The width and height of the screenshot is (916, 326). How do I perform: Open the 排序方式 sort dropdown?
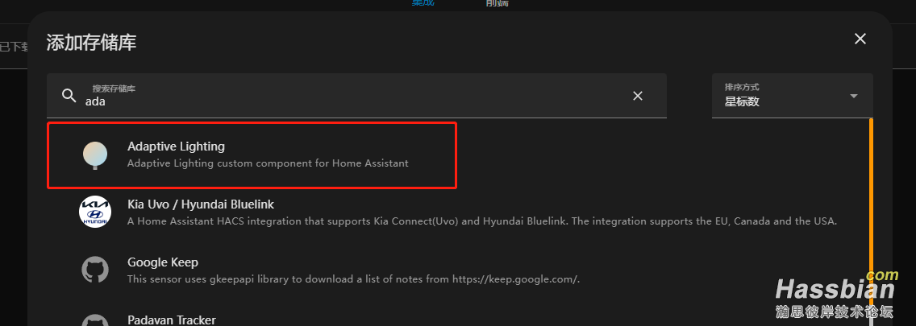point(792,96)
